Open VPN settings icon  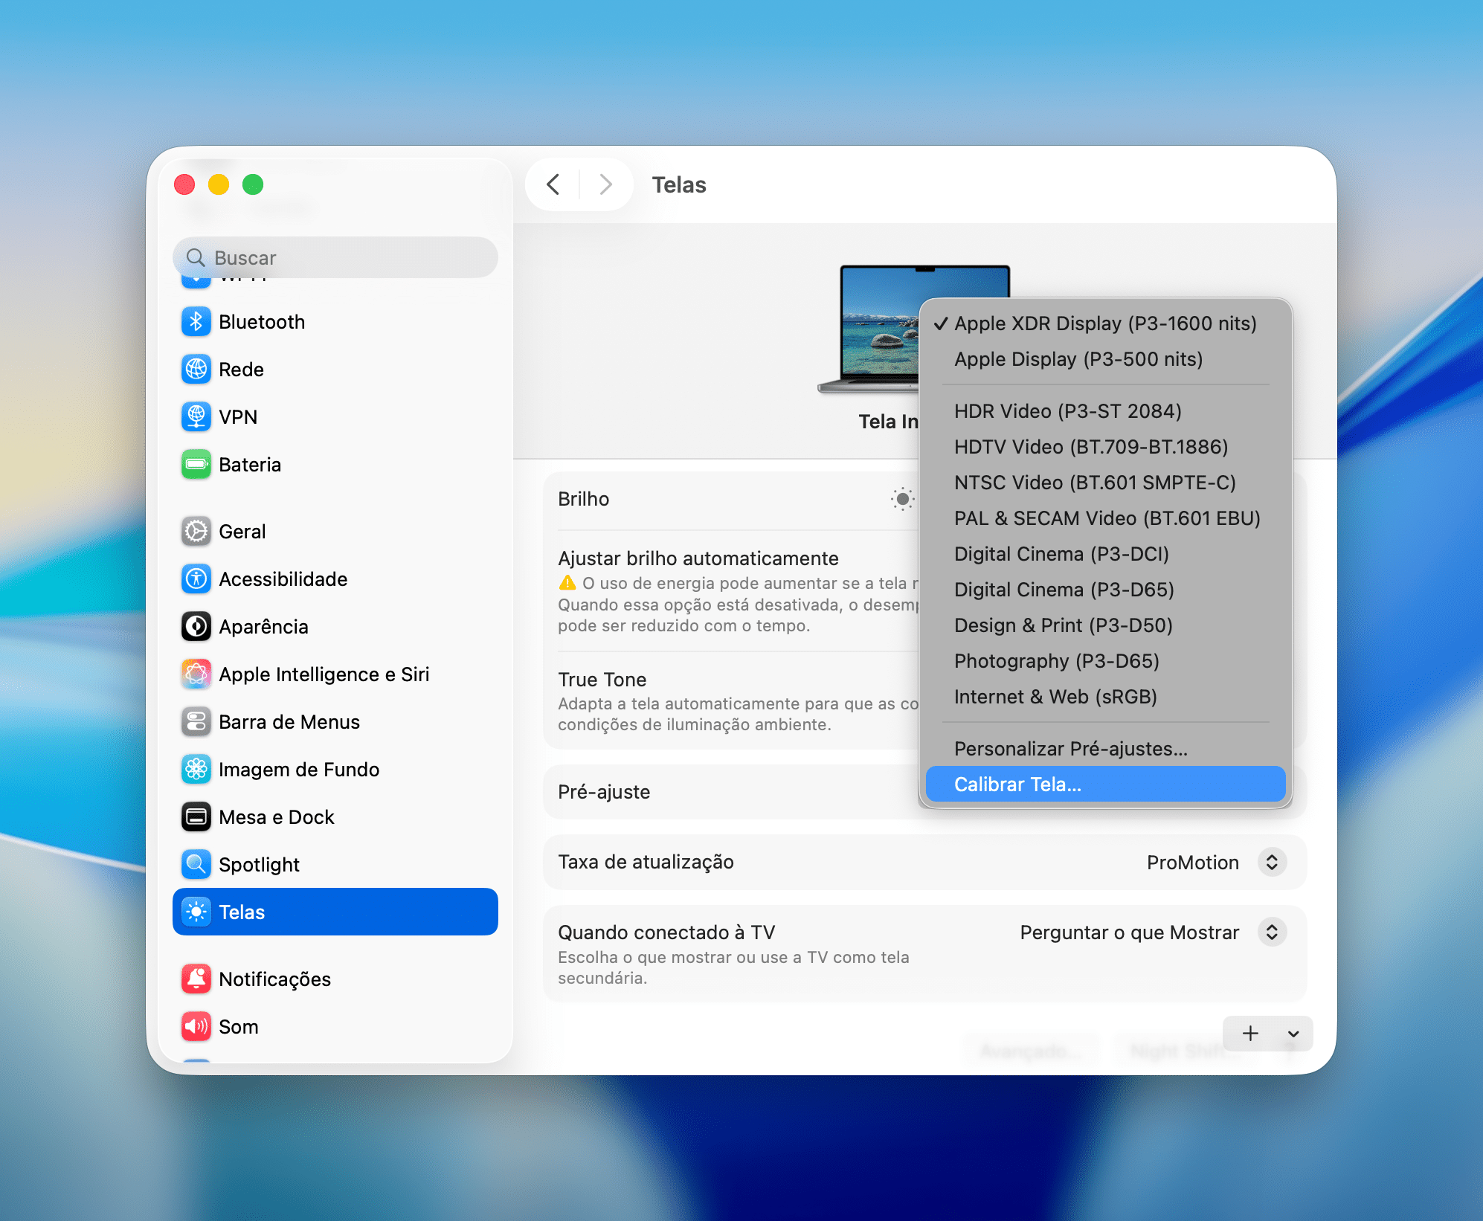pos(196,417)
